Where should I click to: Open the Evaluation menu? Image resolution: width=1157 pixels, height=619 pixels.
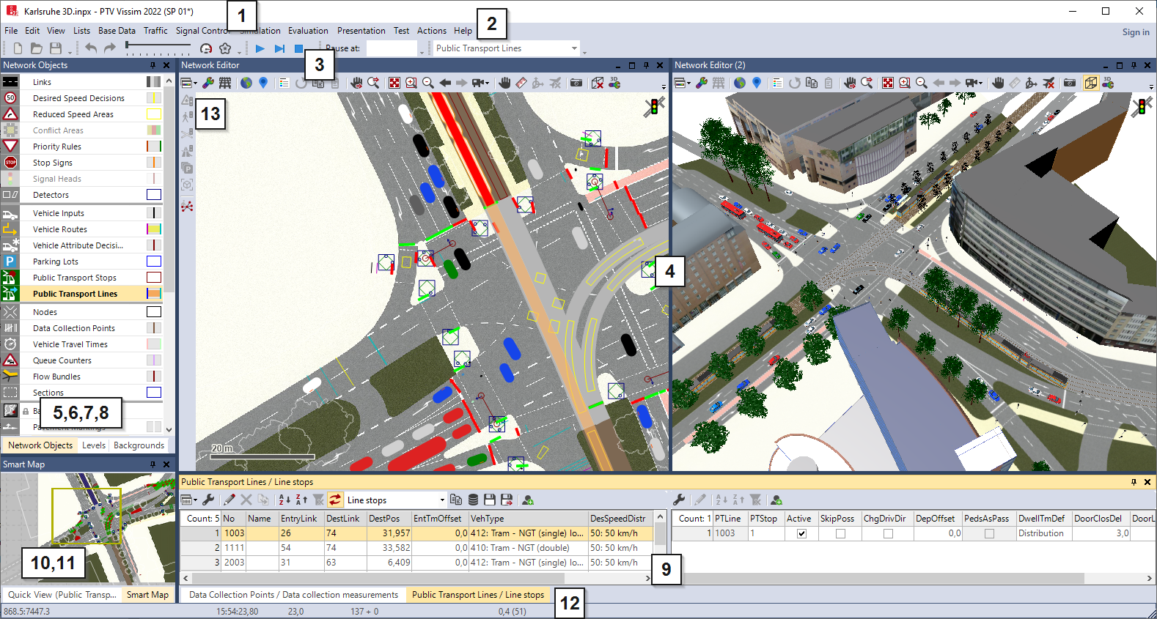307,31
